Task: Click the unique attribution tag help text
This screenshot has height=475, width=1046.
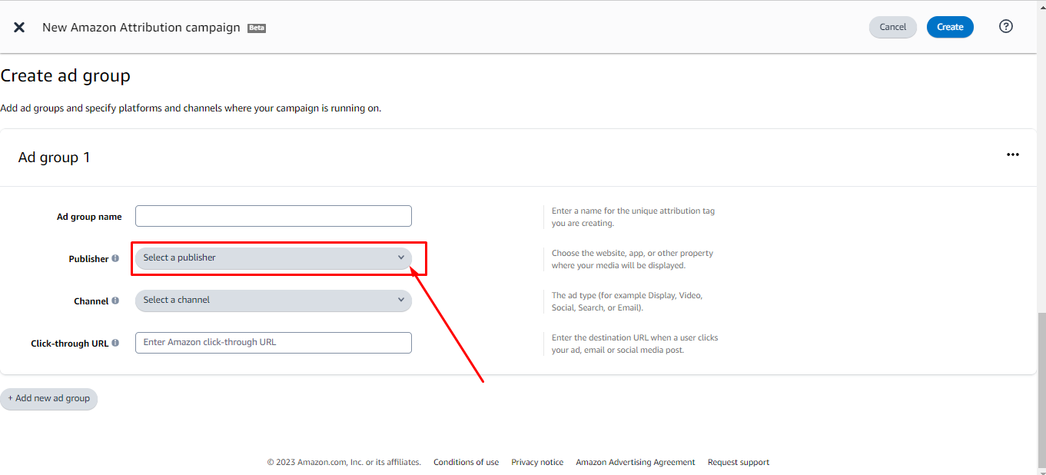Action: coord(633,217)
